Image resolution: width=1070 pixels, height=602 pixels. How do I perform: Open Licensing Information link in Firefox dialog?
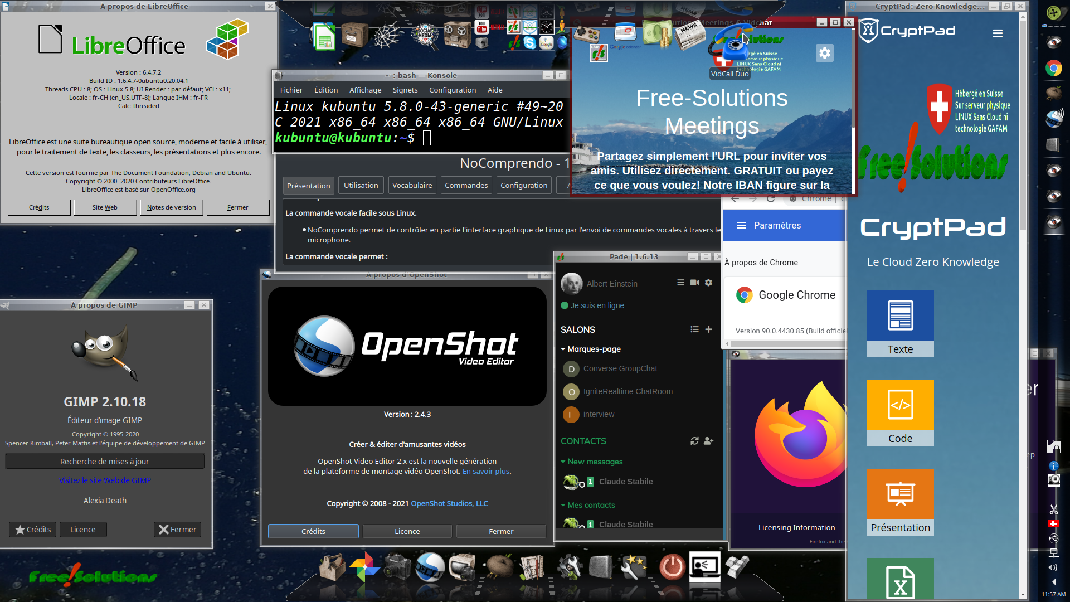[796, 527]
